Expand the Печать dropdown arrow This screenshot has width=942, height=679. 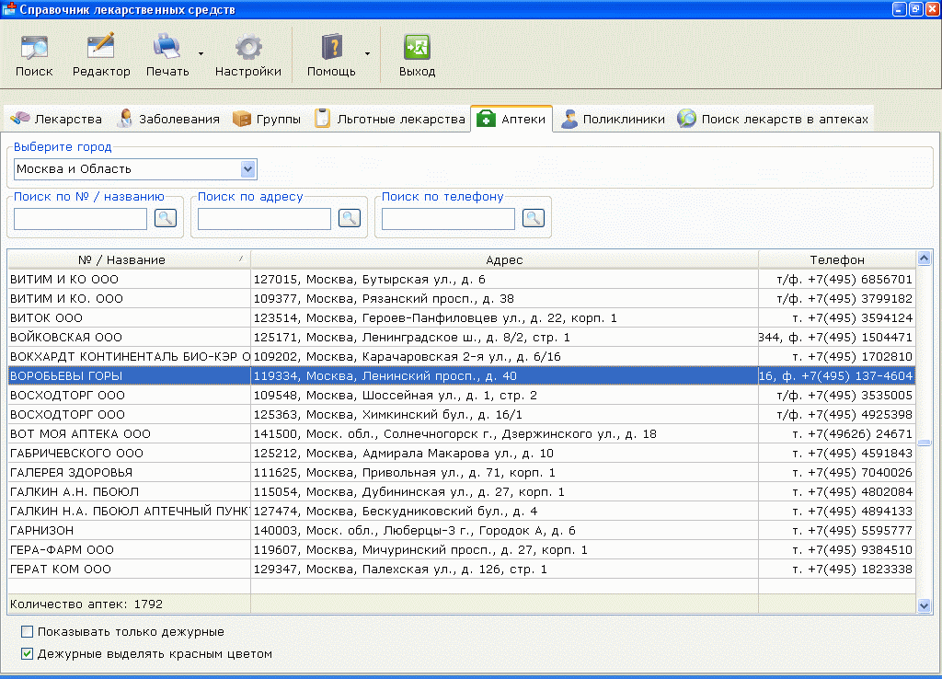[x=201, y=54]
